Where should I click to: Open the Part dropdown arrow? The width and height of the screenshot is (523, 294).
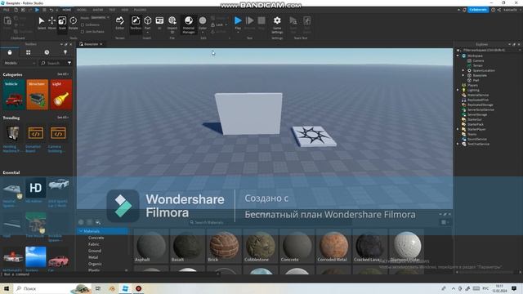[x=147, y=33]
